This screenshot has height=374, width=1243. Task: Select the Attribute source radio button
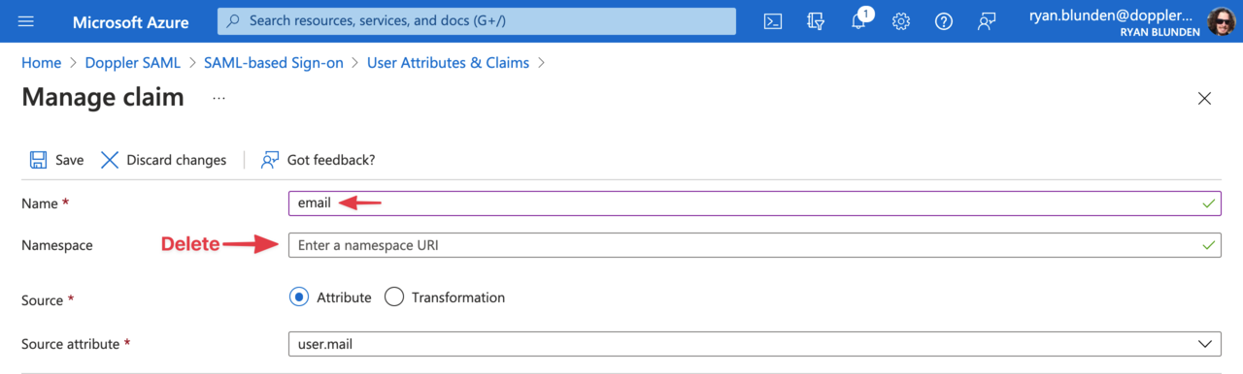pos(299,297)
